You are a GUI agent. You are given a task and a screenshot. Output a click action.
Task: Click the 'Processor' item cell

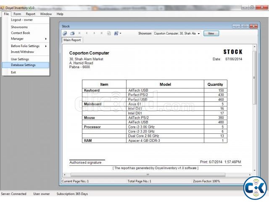pos(104,127)
